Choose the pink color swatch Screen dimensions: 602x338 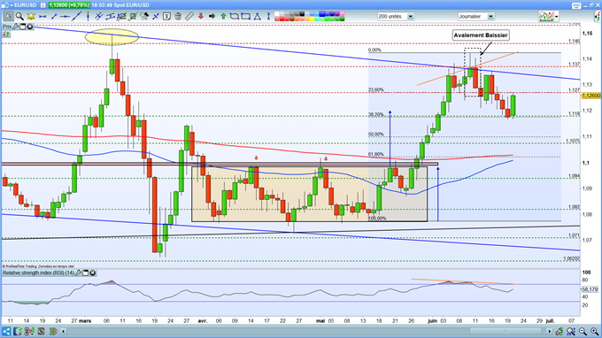click(343, 14)
